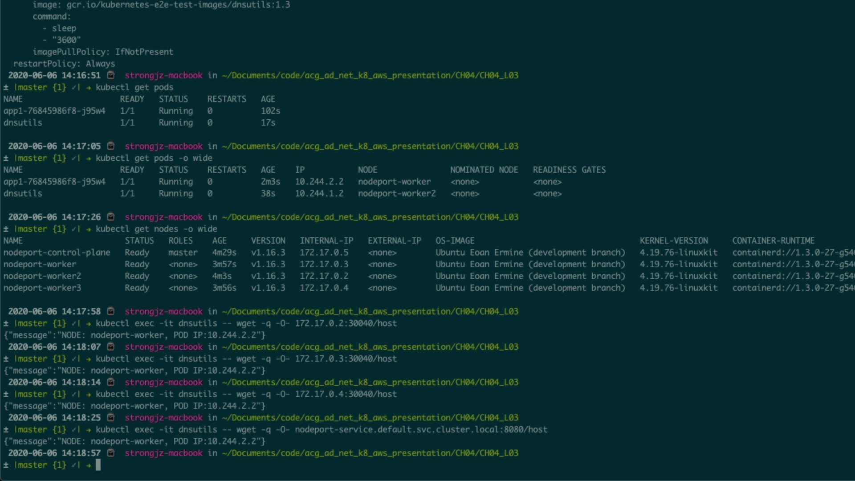Screen dimensions: 855x481
Task: Click the 102s age value of pod app1
Action: pos(270,111)
